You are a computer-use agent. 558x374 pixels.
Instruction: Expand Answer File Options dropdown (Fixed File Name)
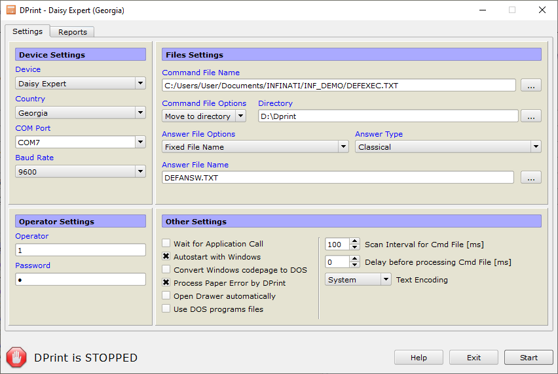pos(255,146)
